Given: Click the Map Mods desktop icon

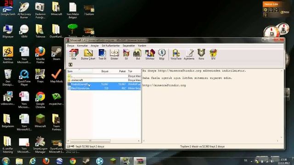Looking at the screenshot, I should [x=56, y=76].
